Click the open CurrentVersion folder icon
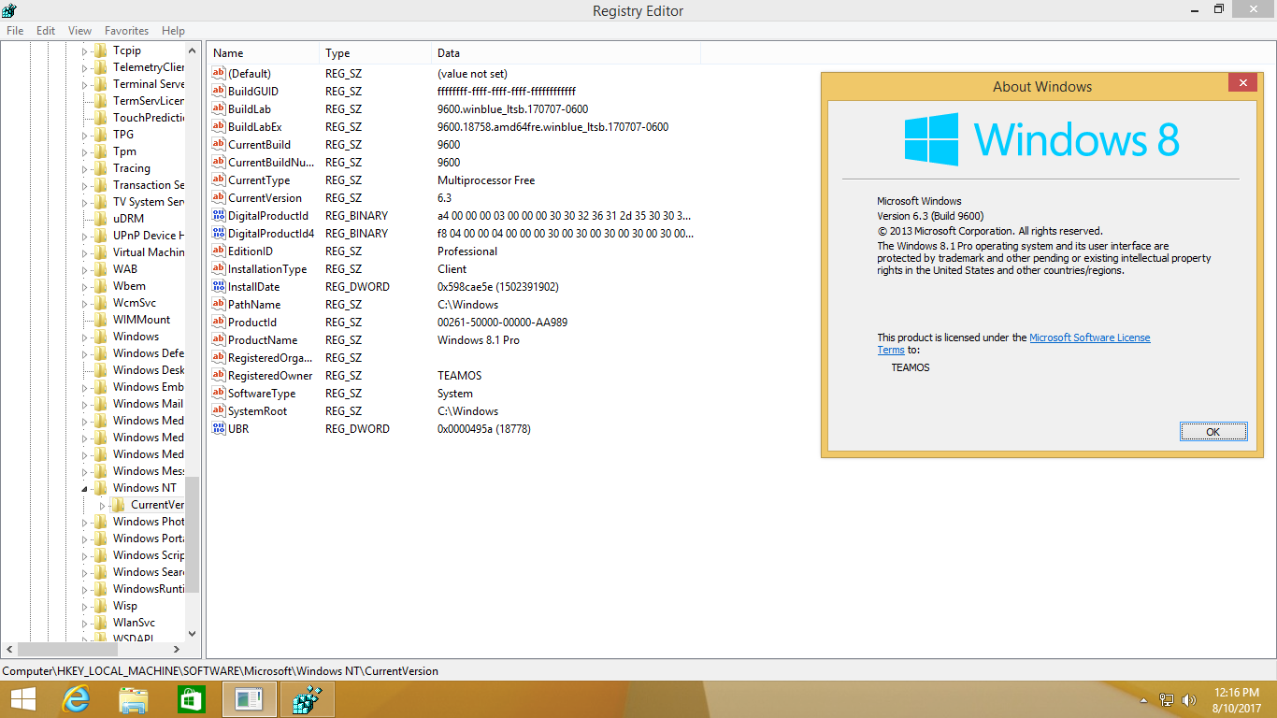1277x718 pixels. pyautogui.click(x=118, y=505)
